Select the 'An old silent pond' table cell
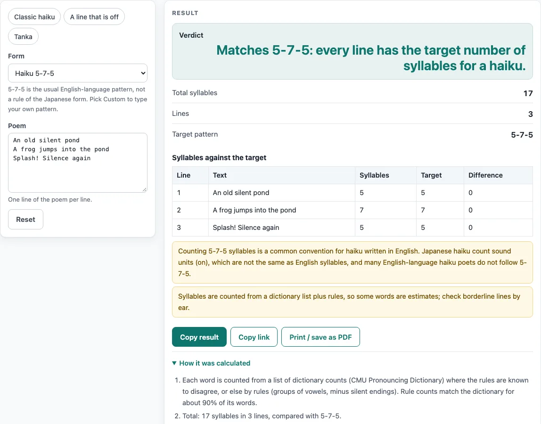541x424 pixels. coord(281,193)
